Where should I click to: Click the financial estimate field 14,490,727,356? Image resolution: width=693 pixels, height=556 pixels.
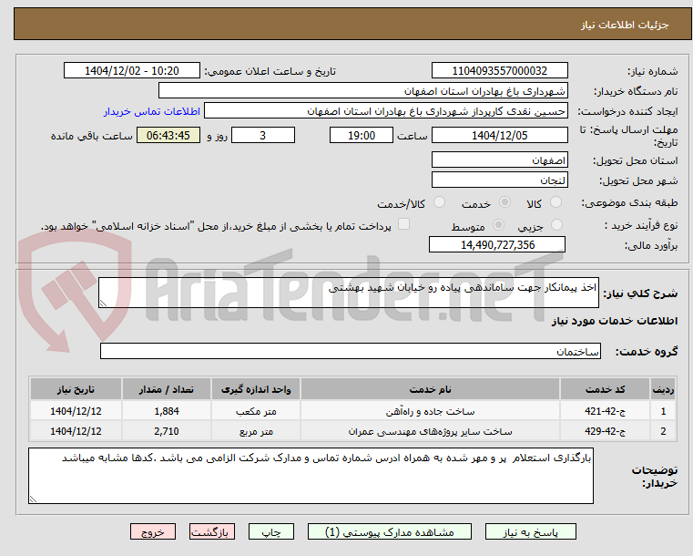click(x=497, y=244)
